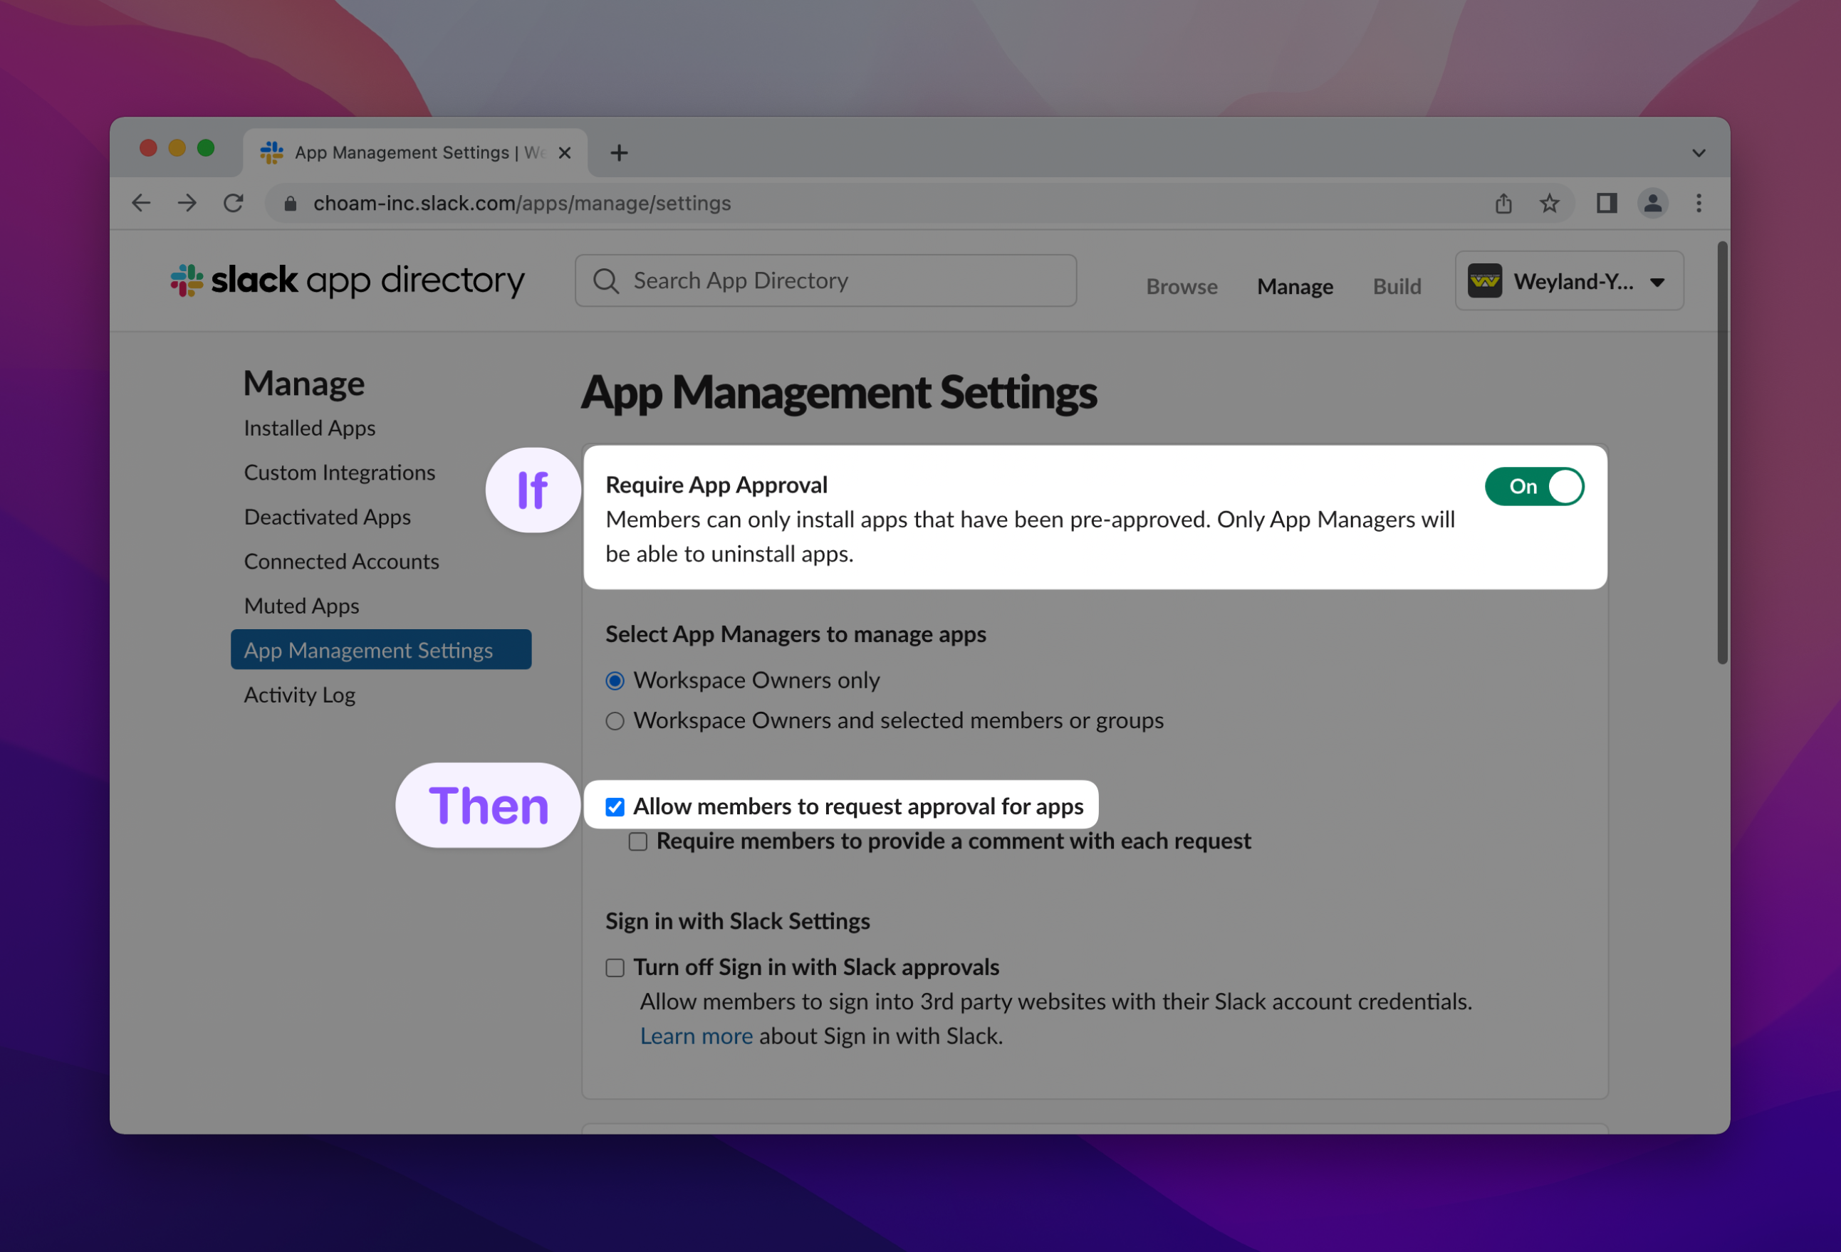Viewport: 1841px width, 1252px height.
Task: Open Chrome three-dot menu
Action: 1698,204
